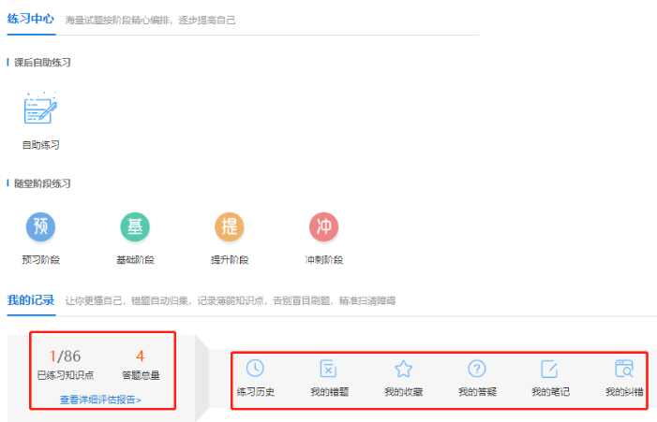The width and height of the screenshot is (657, 422).
Task: Open 我的答疑 question mark icon
Action: [477, 369]
